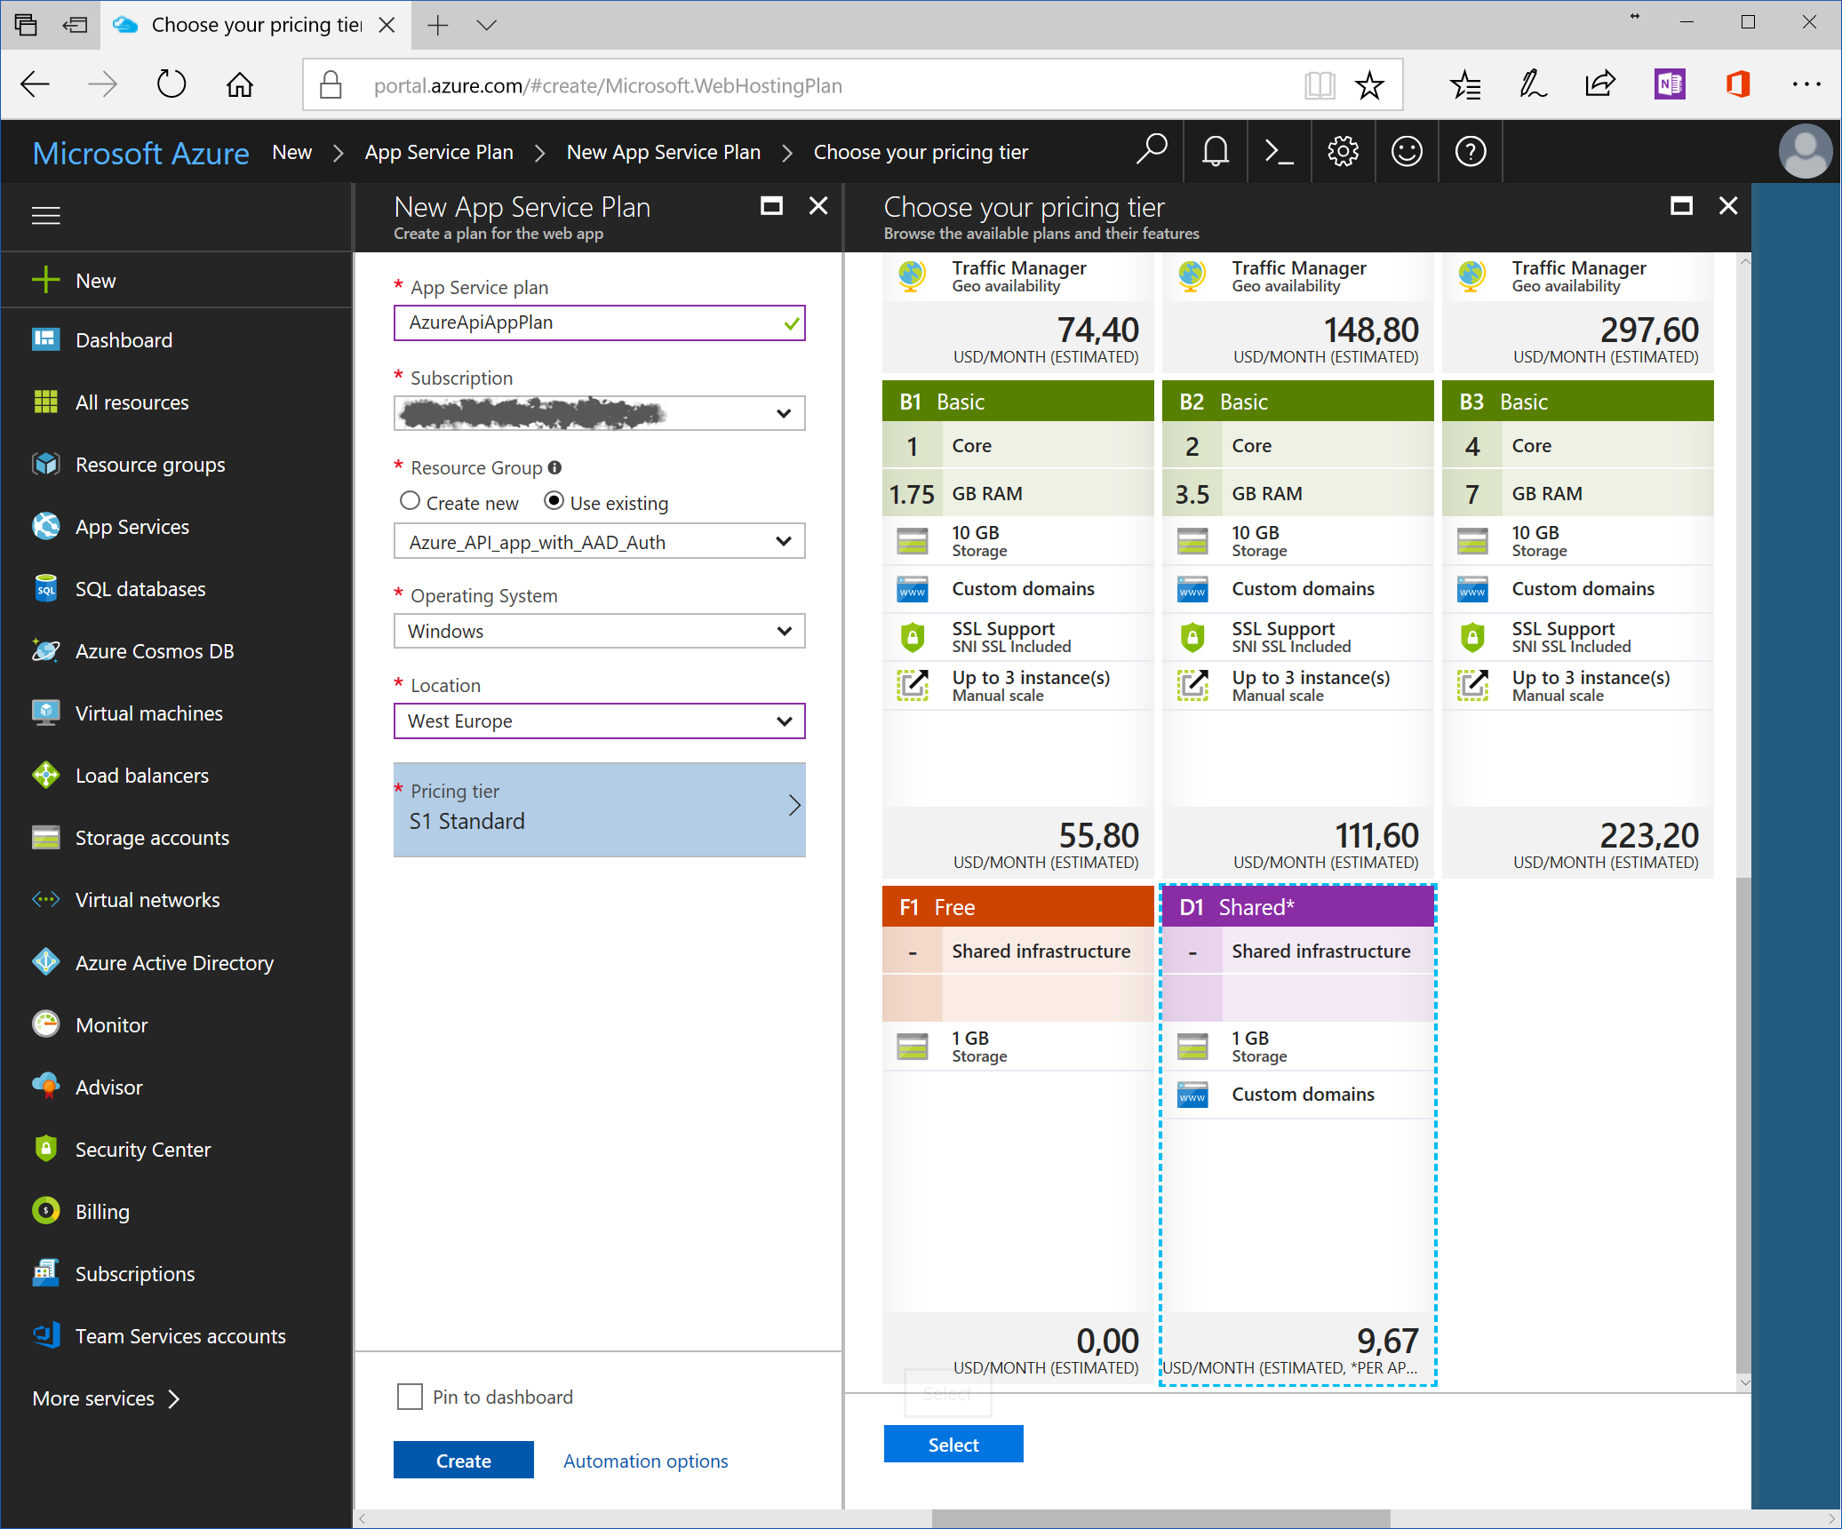1842x1529 pixels.
Task: Open Cloud Shell from the top bar
Action: (x=1279, y=152)
